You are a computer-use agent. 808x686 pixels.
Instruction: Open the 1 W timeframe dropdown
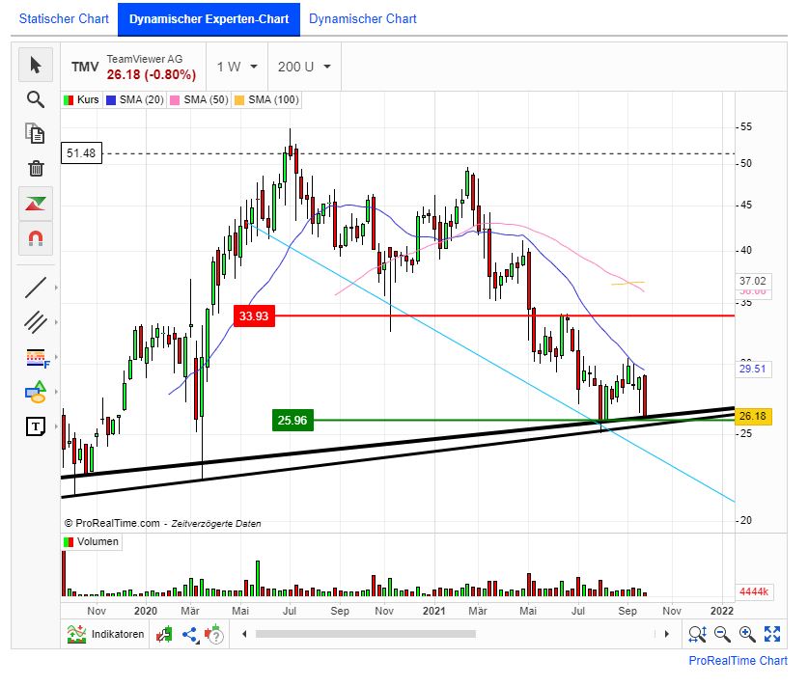237,67
